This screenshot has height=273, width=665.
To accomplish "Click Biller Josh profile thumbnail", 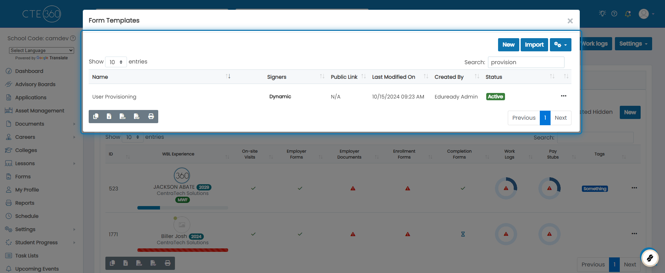I will [x=182, y=225].
